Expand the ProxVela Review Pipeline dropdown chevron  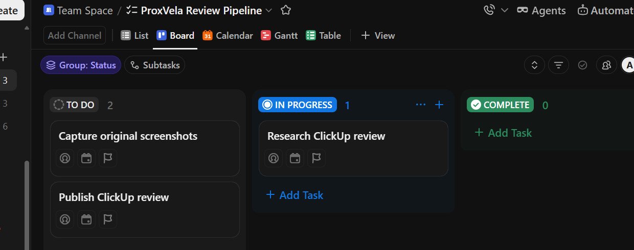point(269,10)
